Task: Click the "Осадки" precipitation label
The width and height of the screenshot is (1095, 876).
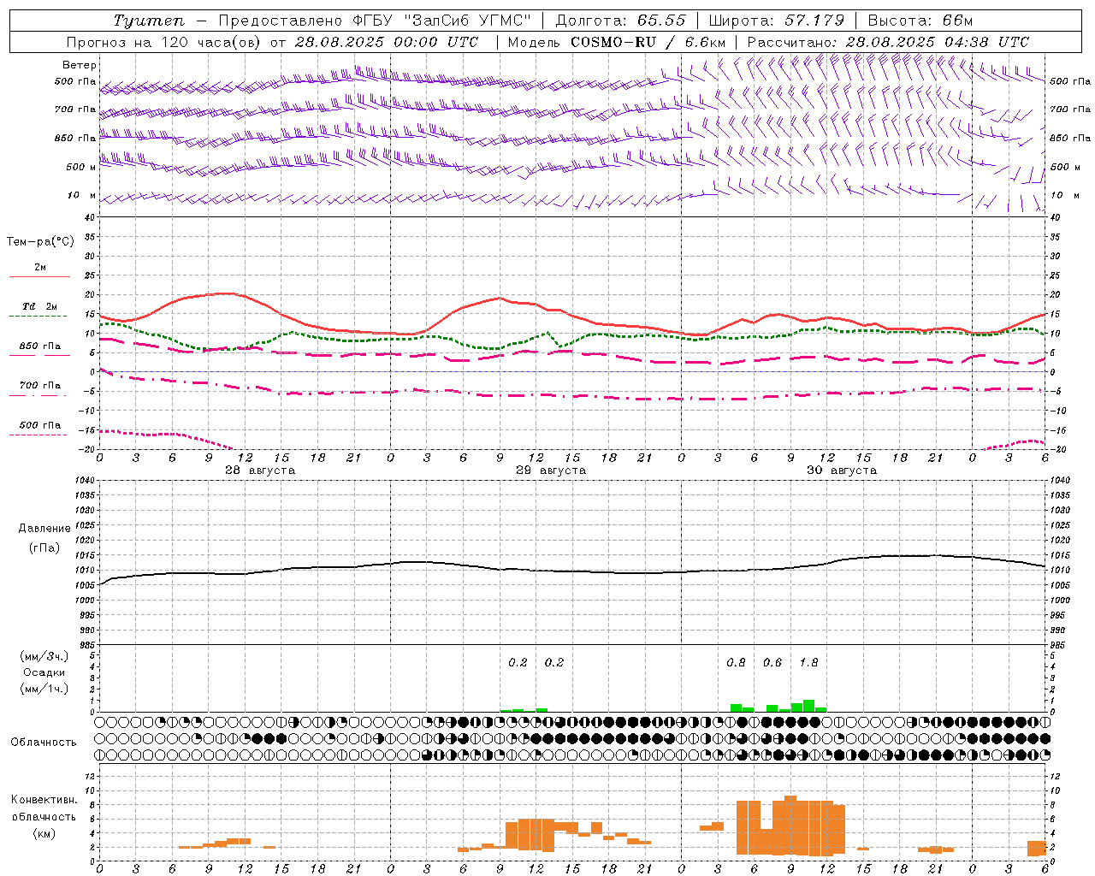Action: click(44, 672)
